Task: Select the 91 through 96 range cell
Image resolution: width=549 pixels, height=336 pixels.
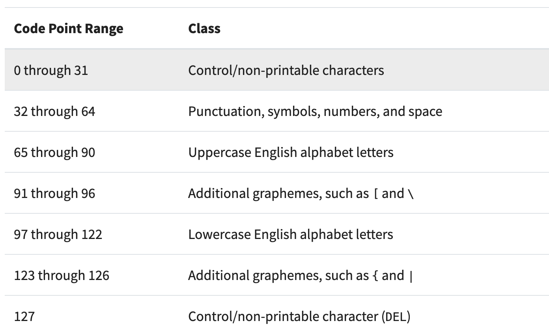Action: coord(54,193)
